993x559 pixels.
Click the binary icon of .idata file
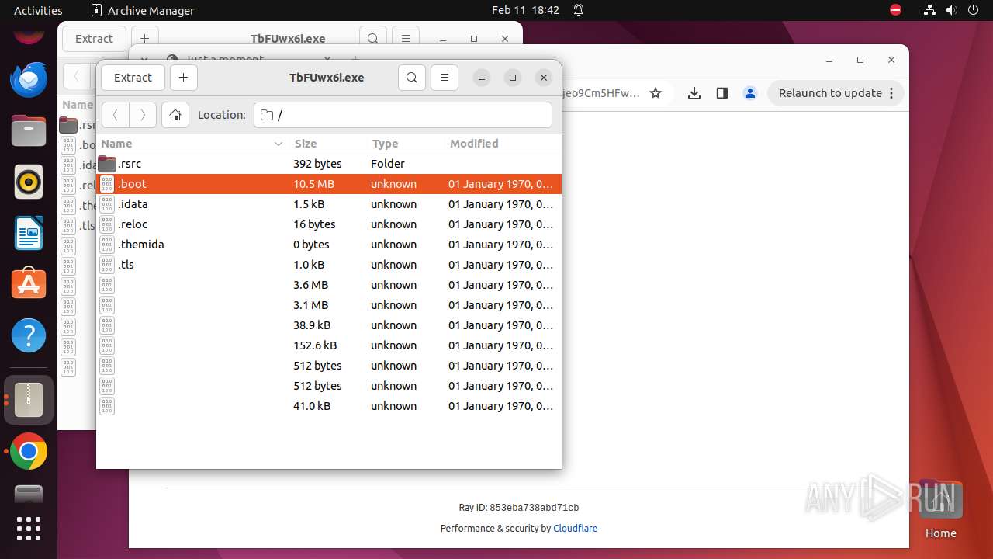pos(107,204)
